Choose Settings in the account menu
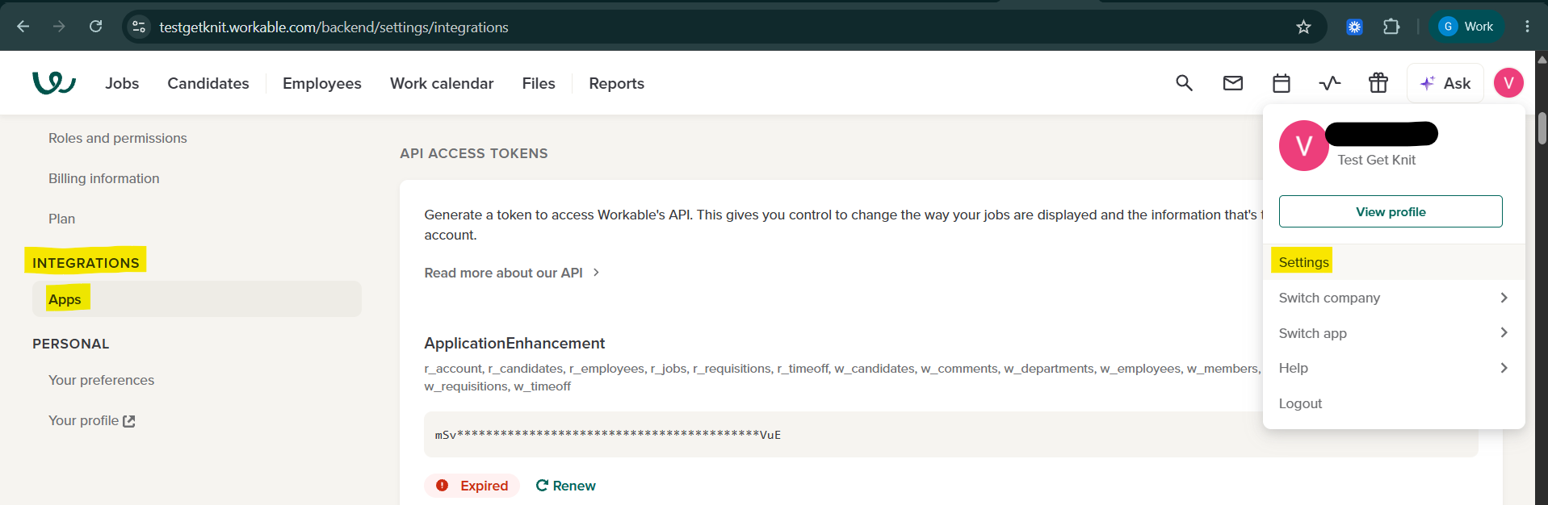The height and width of the screenshot is (505, 1548). coord(1394,262)
